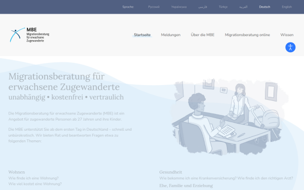304x190 pixels.
Task: Click the Wohnen topic heading
Action: pyautogui.click(x=17, y=172)
